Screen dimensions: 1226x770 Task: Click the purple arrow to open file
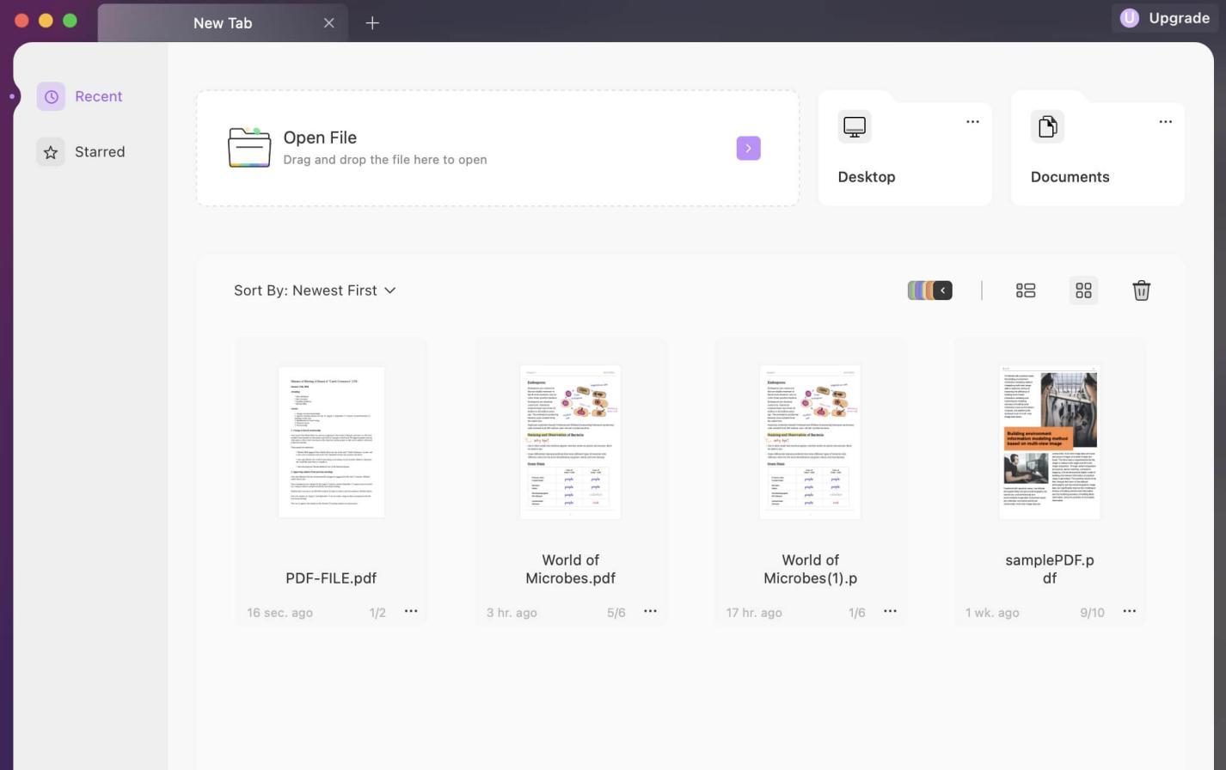(x=748, y=148)
